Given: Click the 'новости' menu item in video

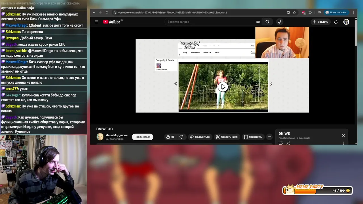Looking at the screenshot, I should 207,52.
